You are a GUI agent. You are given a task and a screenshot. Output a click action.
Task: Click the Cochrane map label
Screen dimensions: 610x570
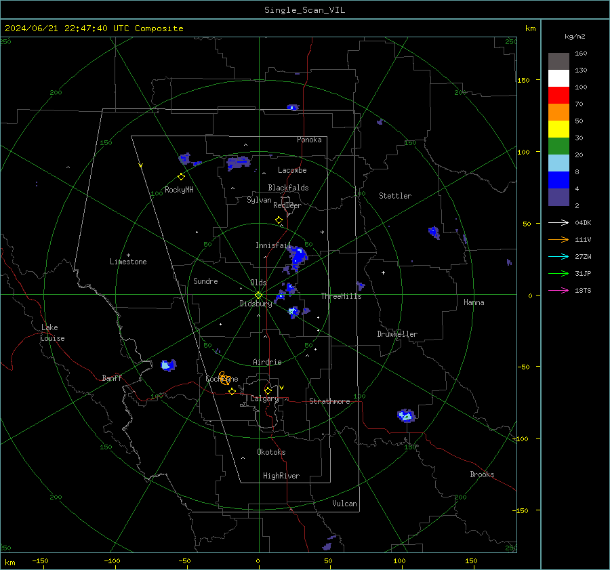222,379
